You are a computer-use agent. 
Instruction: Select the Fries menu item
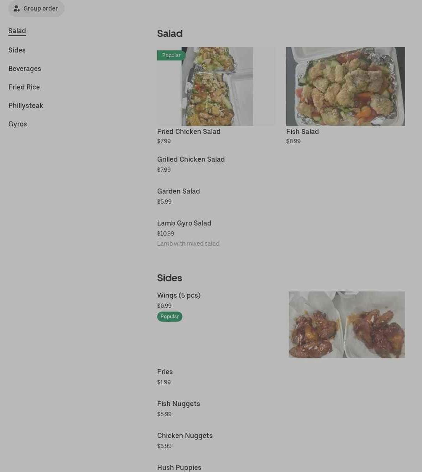(x=165, y=377)
